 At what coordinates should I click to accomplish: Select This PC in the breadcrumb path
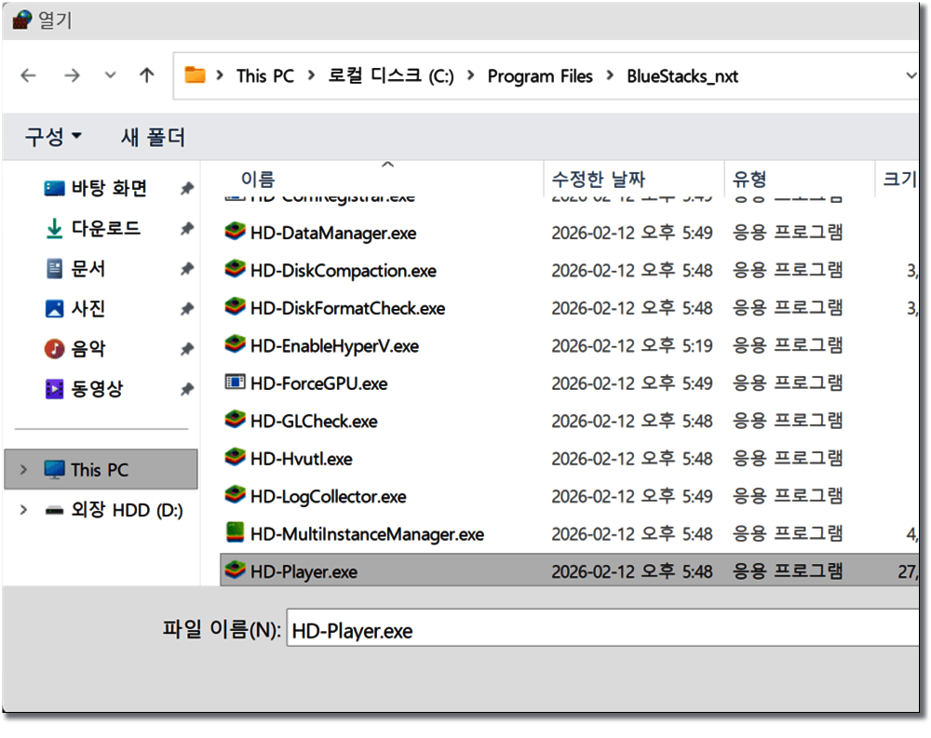264,76
